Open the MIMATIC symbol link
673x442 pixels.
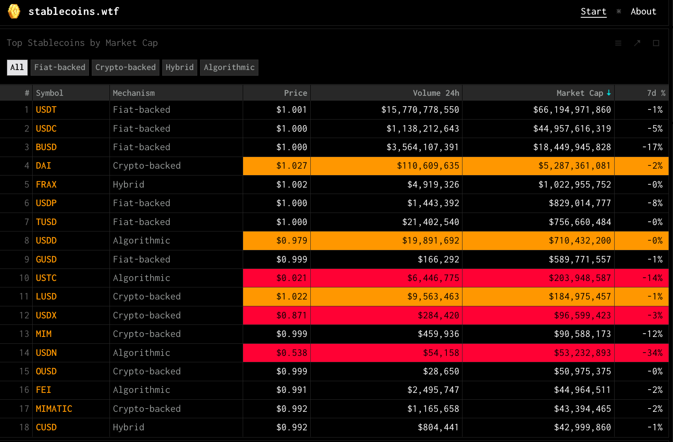(x=54, y=409)
